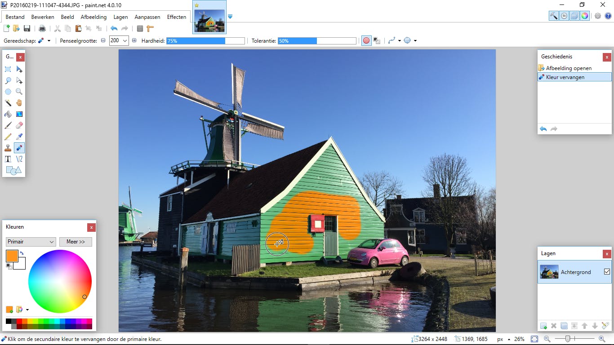Viewport: 614px width, 345px height.
Task: Select the Paint Bucket tool
Action: click(x=8, y=114)
